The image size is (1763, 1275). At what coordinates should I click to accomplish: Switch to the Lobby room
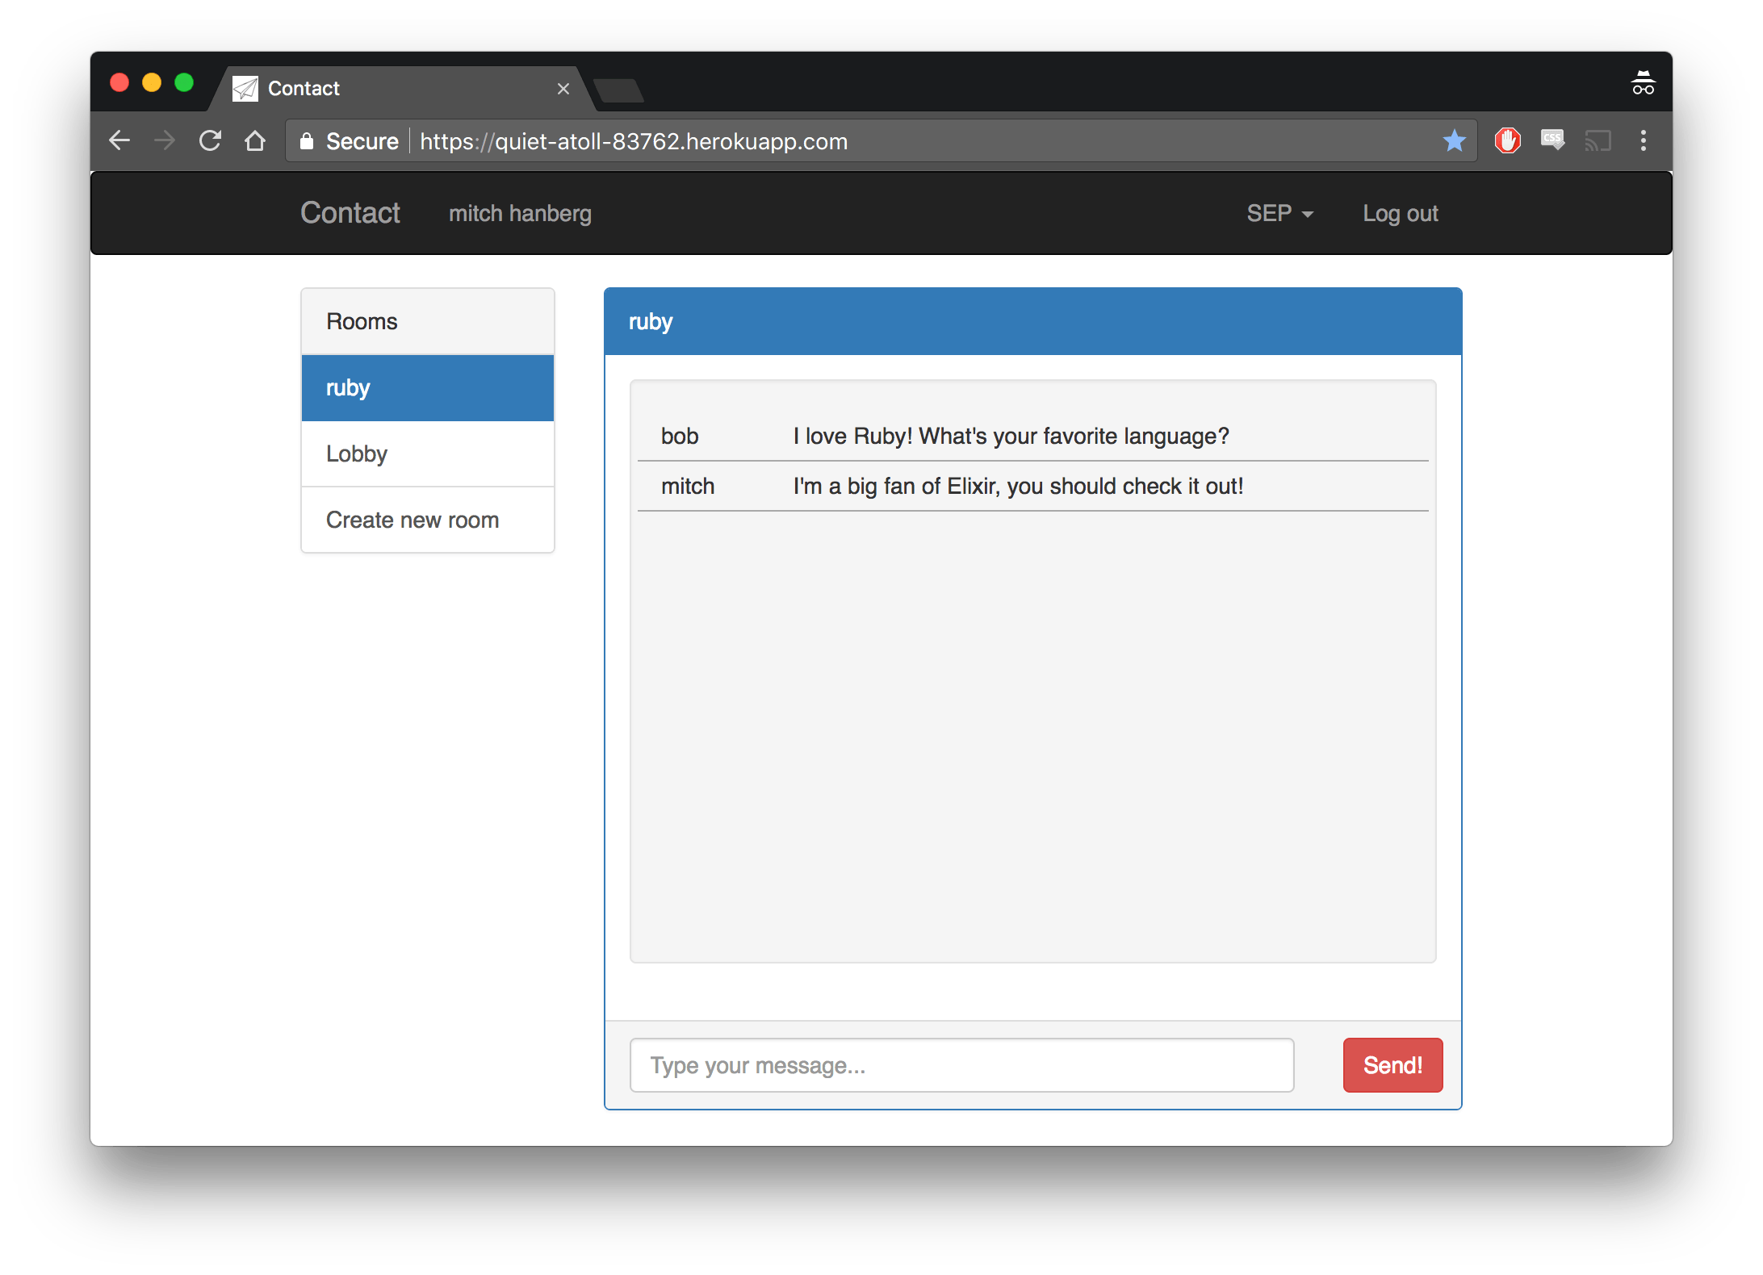point(427,454)
